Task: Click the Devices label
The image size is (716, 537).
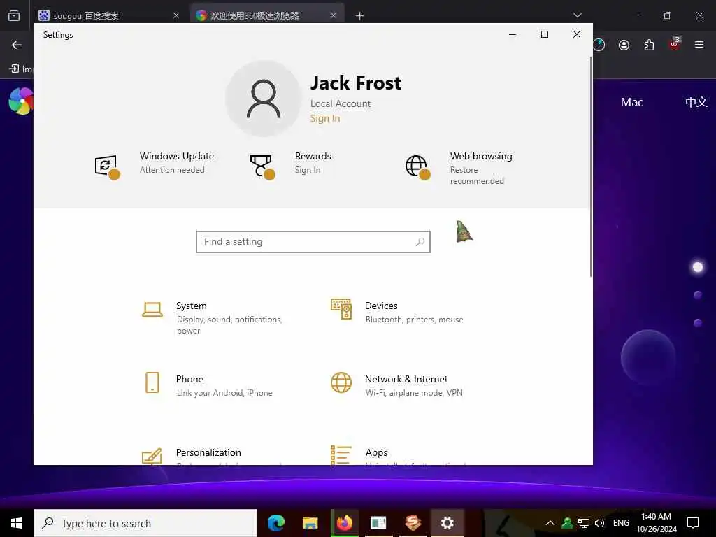Action: click(x=381, y=306)
